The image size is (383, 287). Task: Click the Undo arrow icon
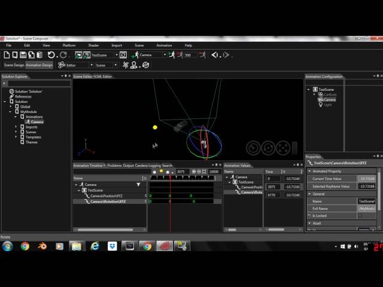pyautogui.click(x=51, y=55)
